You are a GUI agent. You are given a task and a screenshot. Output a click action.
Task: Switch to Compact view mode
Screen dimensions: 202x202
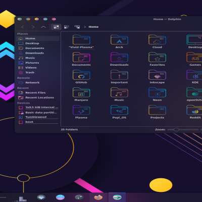[x=67, y=27]
